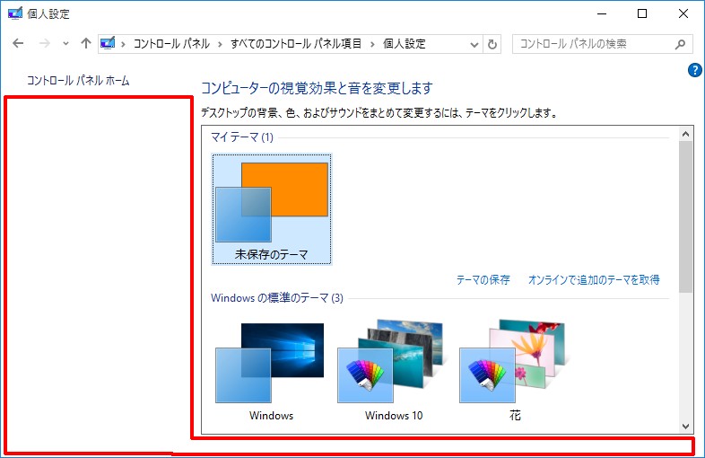The height and width of the screenshot is (458, 705).
Task: Select the Windows theme thumbnail
Action: (x=270, y=371)
